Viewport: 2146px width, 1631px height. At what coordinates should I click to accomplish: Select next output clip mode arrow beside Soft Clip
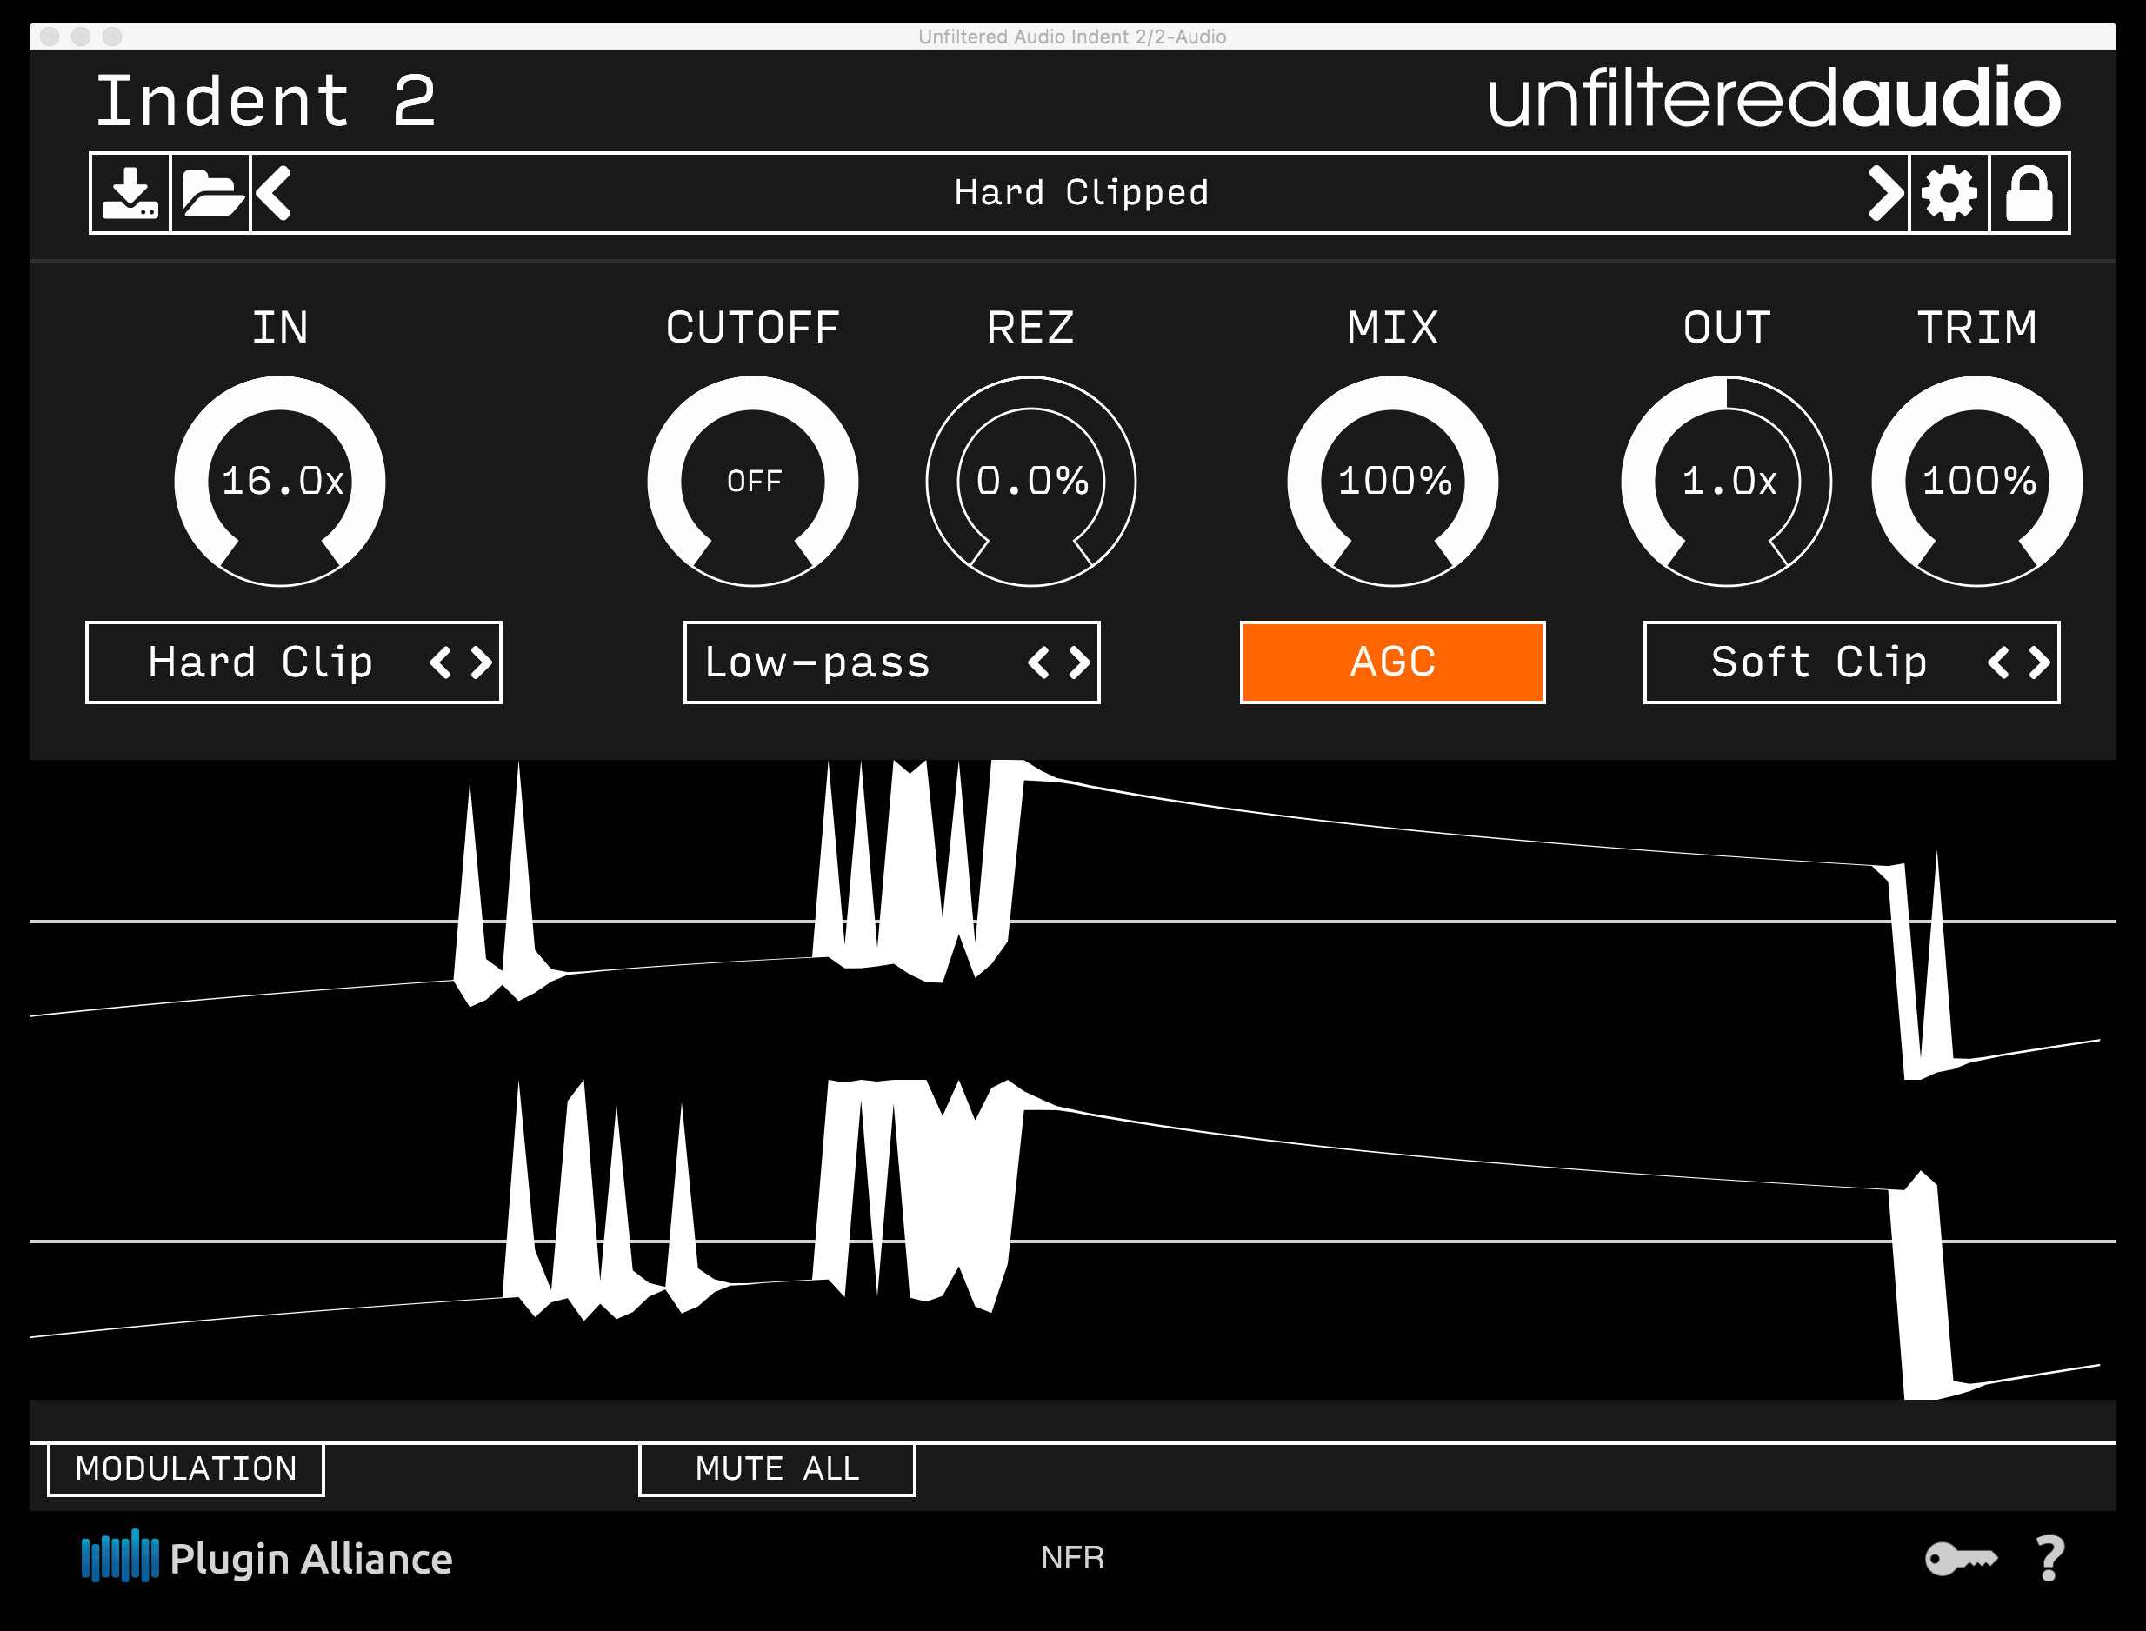pos(2039,662)
